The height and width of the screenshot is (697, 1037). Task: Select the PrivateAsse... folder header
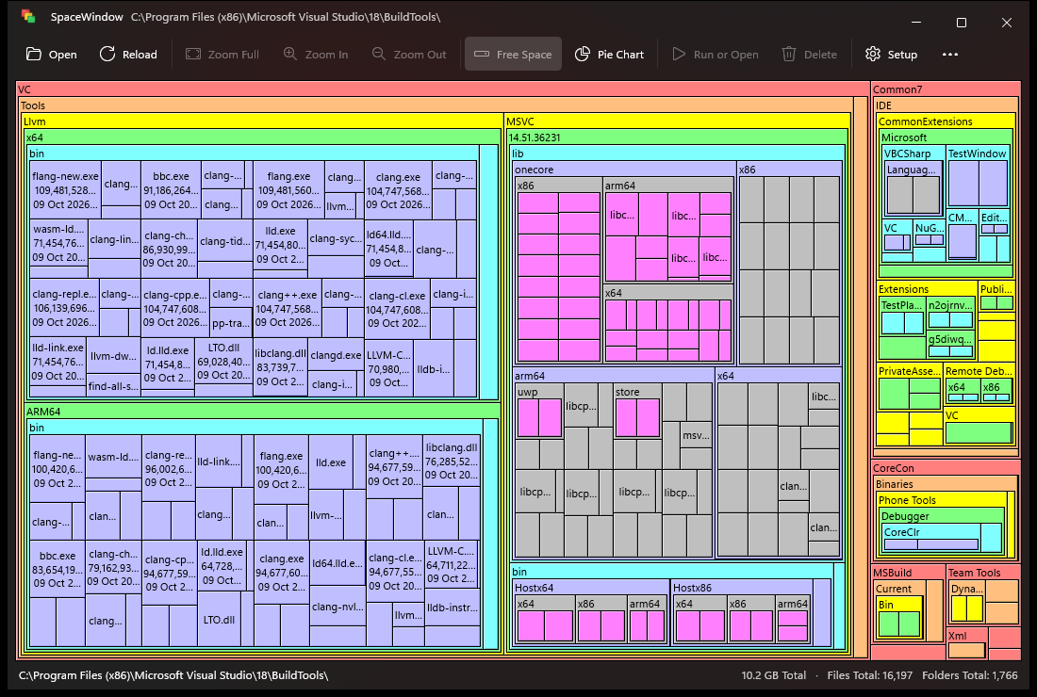pos(910,371)
